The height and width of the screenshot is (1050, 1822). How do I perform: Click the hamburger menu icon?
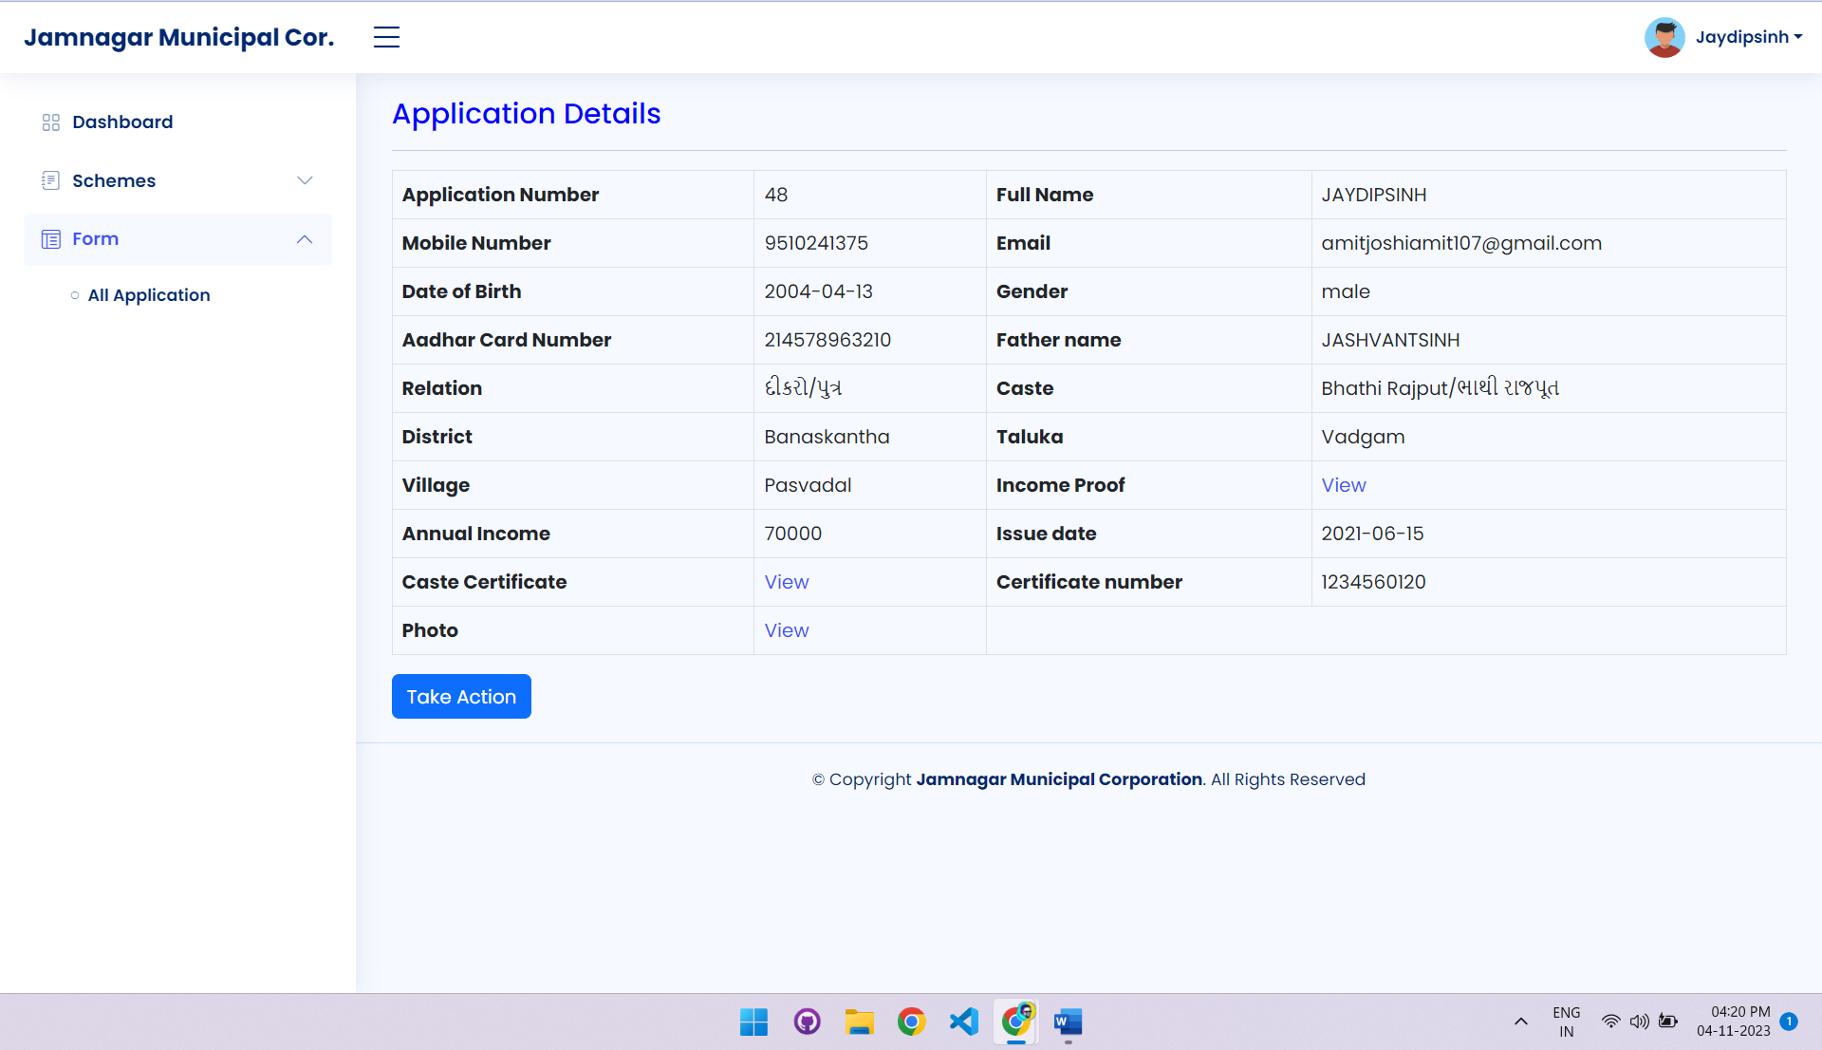point(386,37)
